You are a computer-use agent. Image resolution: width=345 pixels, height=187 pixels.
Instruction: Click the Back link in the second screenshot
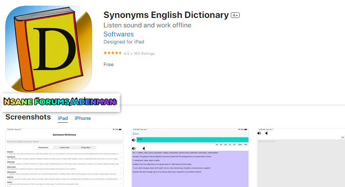[x=136, y=134]
